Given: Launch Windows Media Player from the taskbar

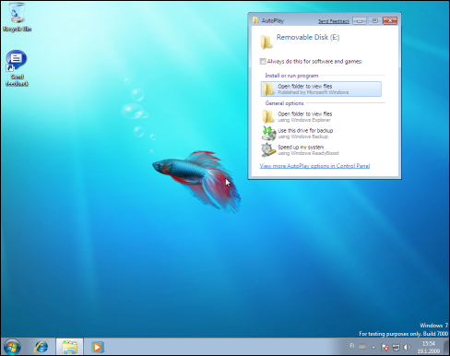Looking at the screenshot, I should pyautogui.click(x=98, y=347).
